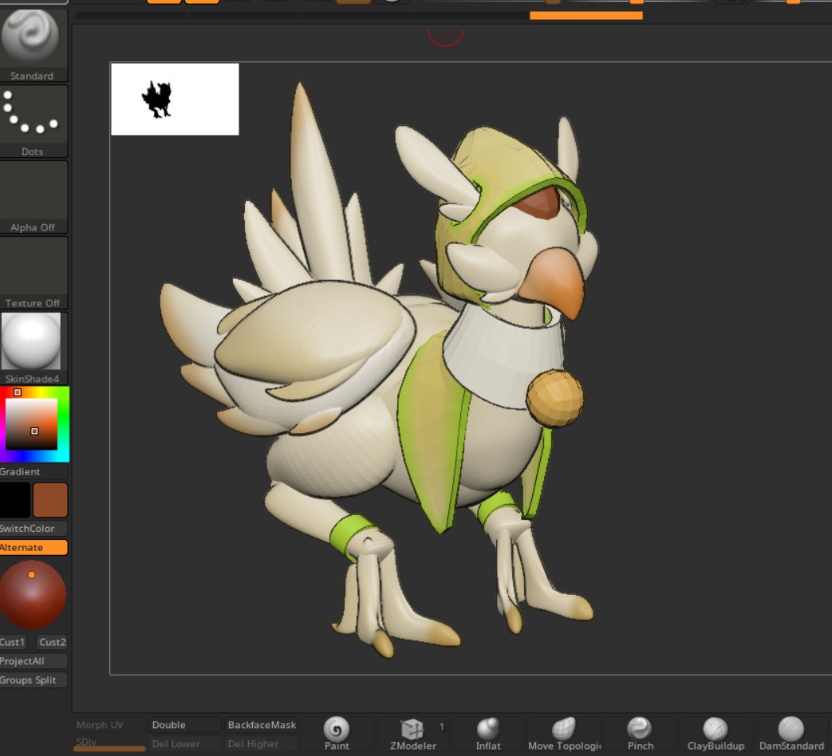
Task: Open the SkinShade4 material selector
Action: click(32, 348)
